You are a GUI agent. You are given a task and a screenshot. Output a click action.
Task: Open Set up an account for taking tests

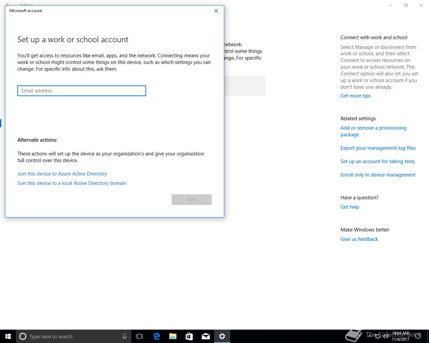[x=378, y=161]
